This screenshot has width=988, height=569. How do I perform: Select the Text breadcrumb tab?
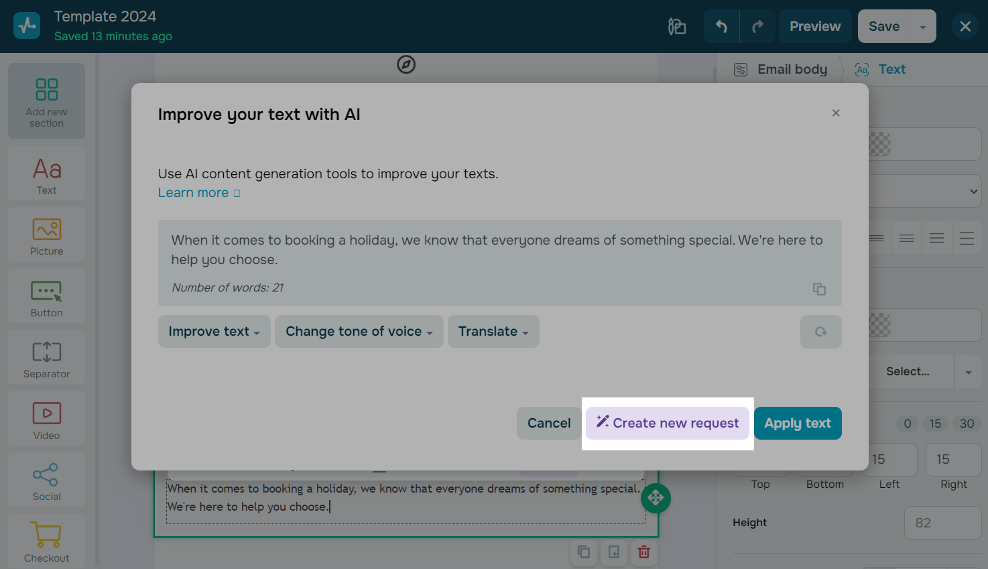click(x=880, y=70)
